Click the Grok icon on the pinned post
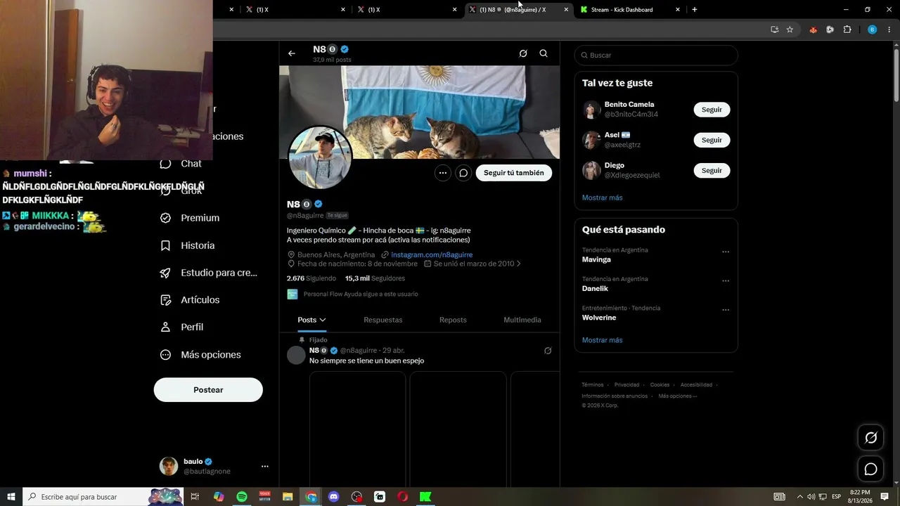 pyautogui.click(x=548, y=351)
